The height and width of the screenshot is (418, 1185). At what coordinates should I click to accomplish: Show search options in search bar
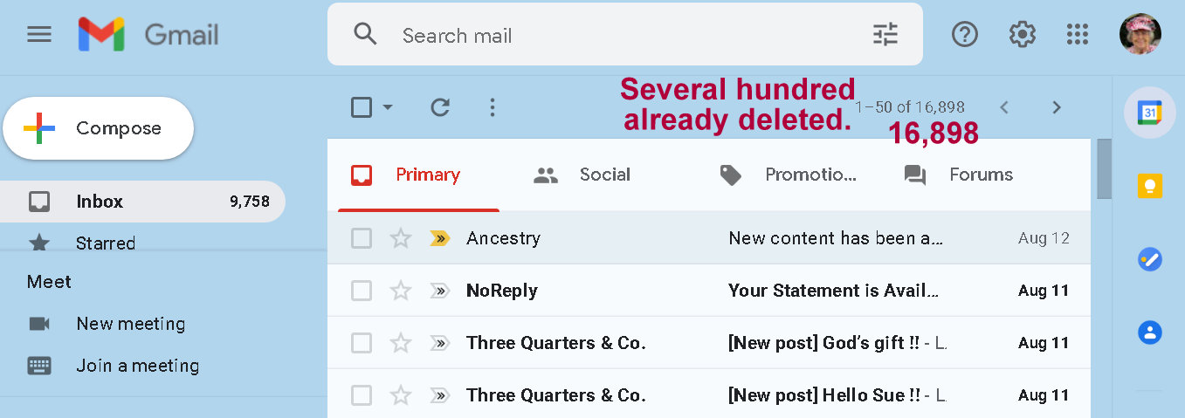click(885, 35)
